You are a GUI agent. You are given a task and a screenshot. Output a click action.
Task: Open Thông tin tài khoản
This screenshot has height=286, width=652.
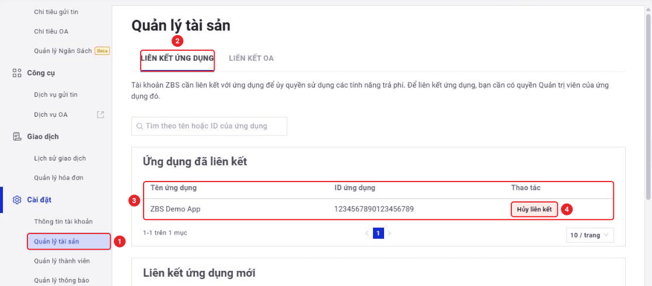coord(63,222)
